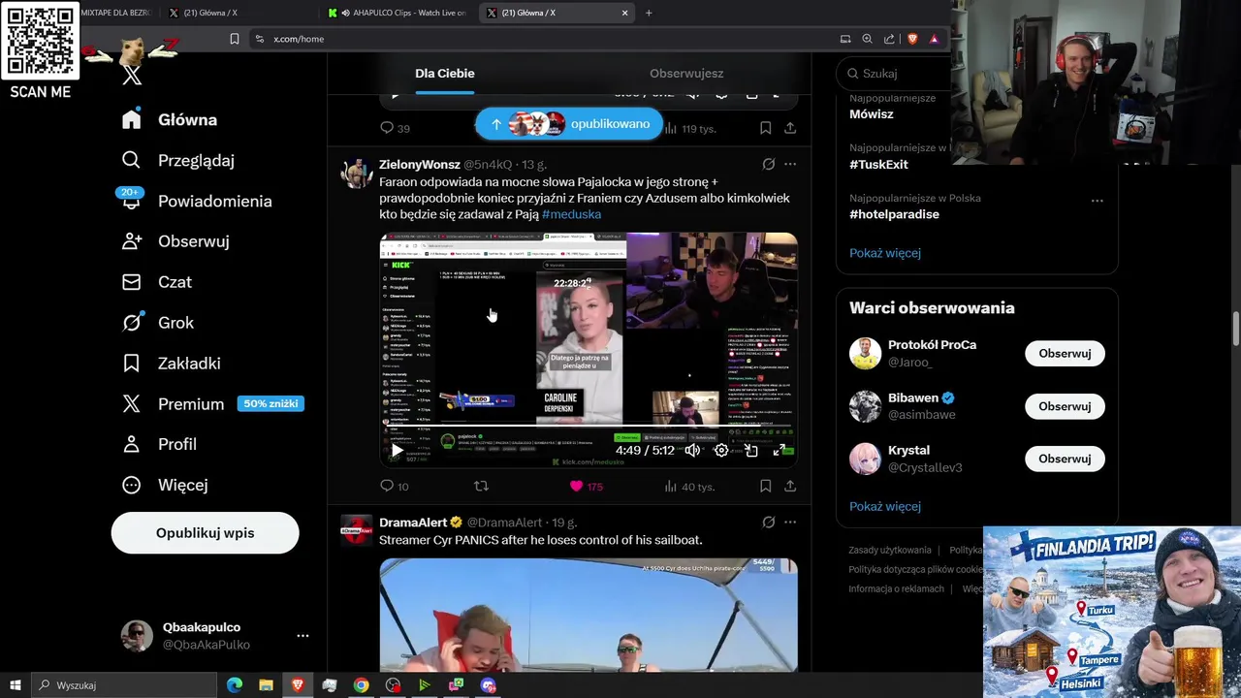
Task: Open Powiadomienia notifications
Action: coord(197,201)
